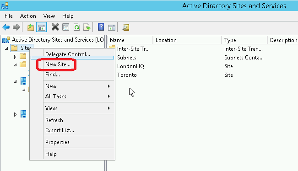Sort by the Location column header
This screenshot has width=298, height=171.
click(x=187, y=40)
